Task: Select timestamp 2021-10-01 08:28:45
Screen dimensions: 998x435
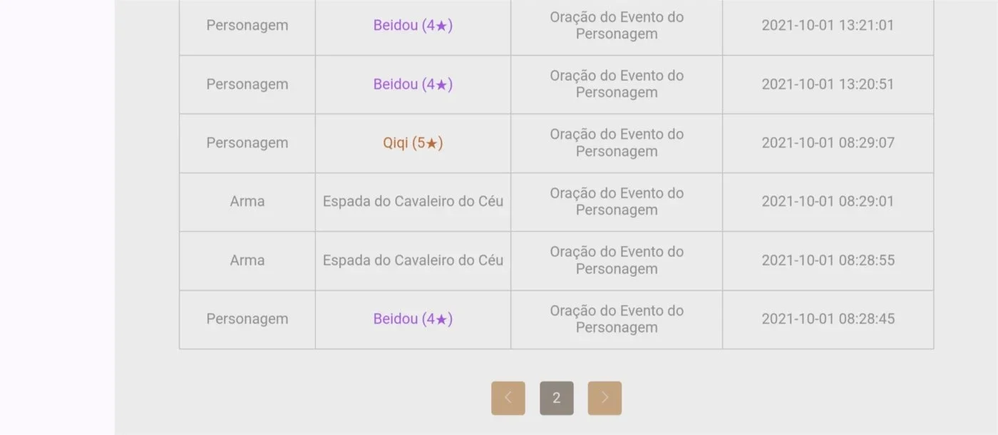Action: 828,319
